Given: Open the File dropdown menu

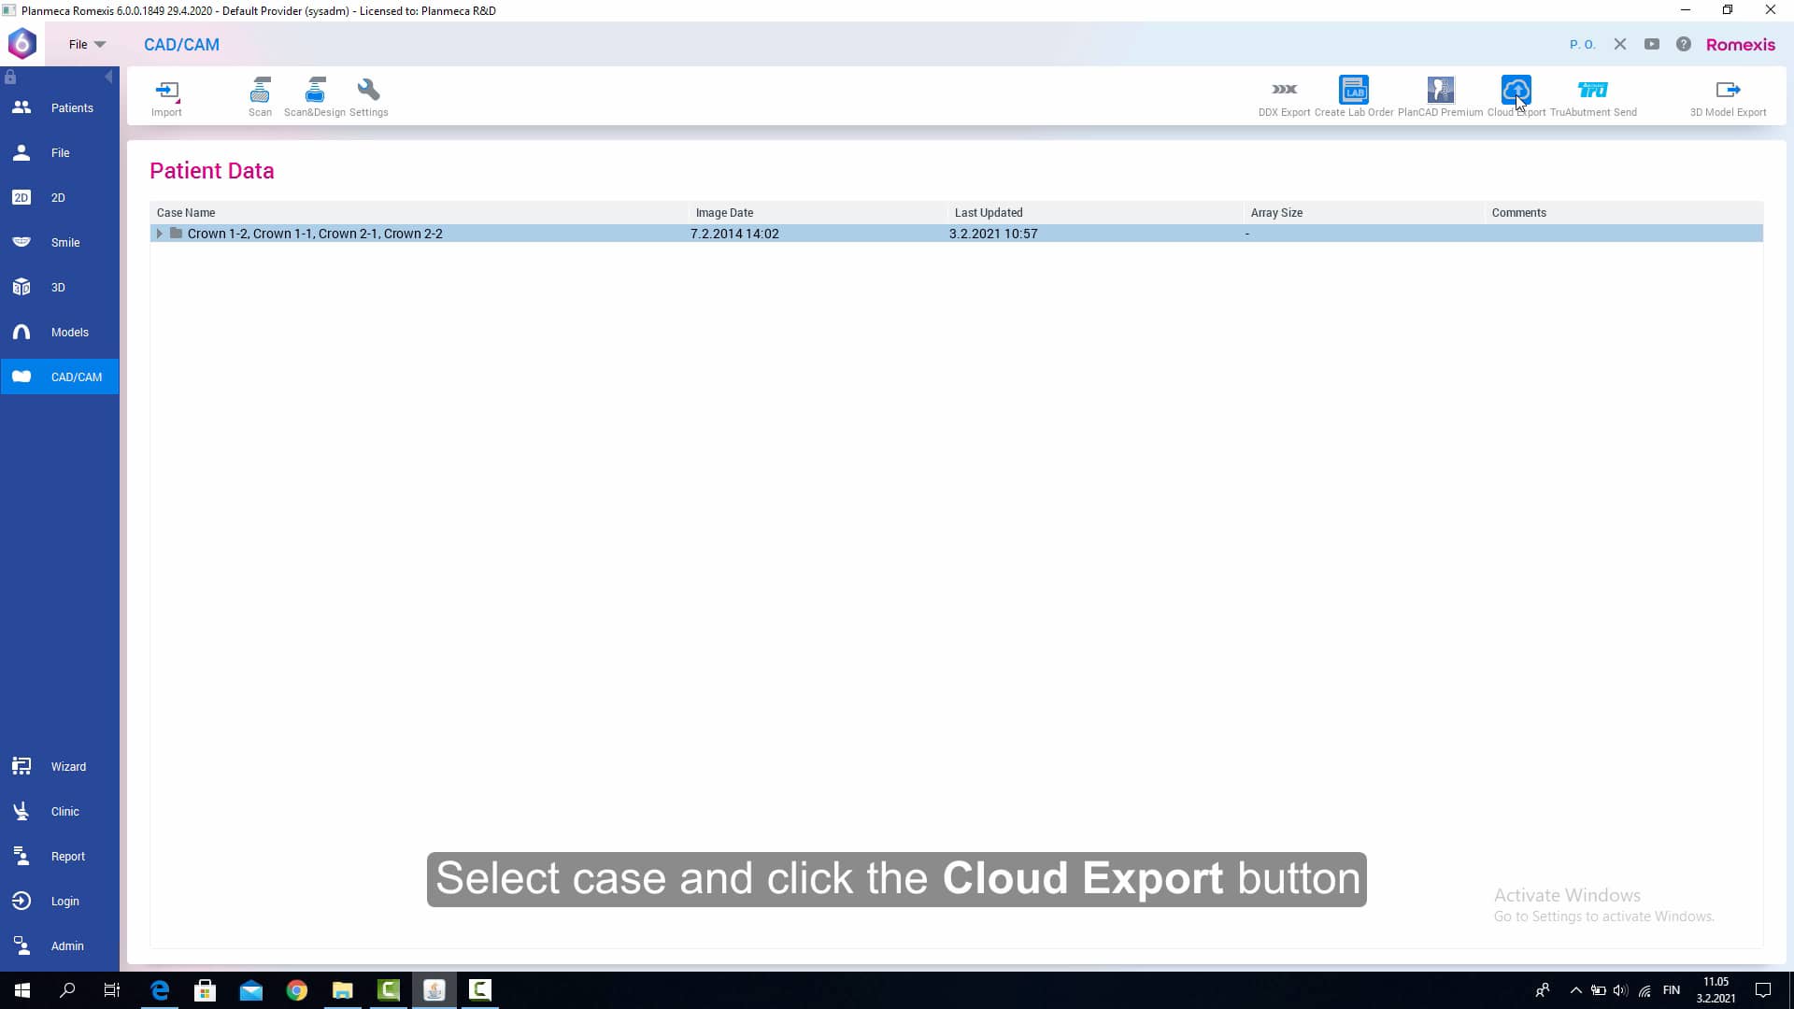Looking at the screenshot, I should pos(85,44).
